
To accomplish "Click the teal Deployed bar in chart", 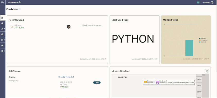I will pyautogui.click(x=189, y=48).
